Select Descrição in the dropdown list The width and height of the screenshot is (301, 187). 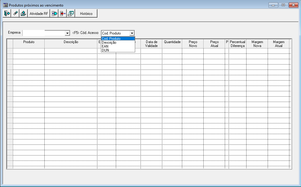(118, 42)
